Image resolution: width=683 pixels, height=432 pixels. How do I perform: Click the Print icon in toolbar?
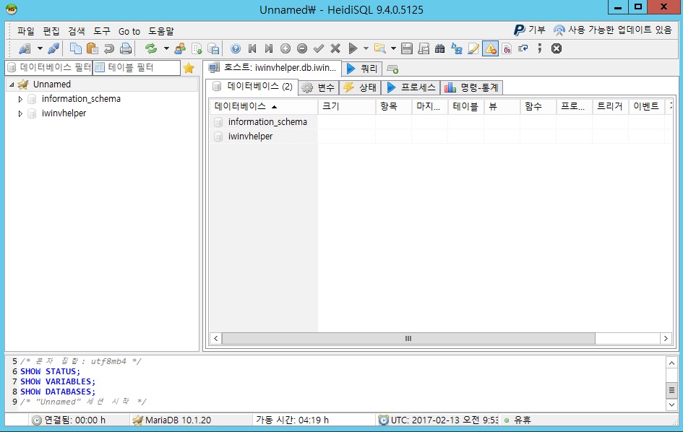tap(126, 48)
